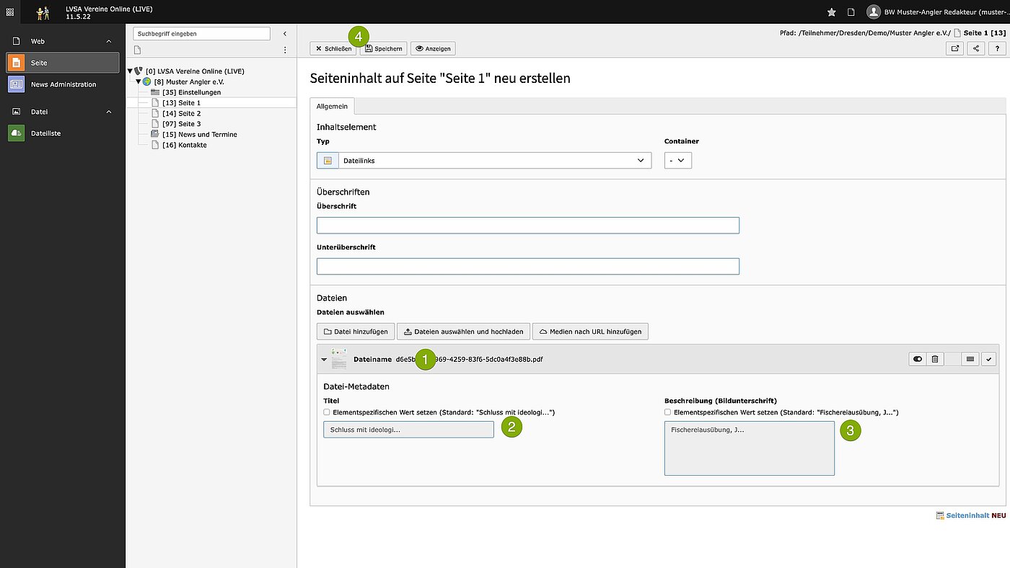Select the Allgemein tab
This screenshot has width=1010, height=568.
tap(332, 106)
